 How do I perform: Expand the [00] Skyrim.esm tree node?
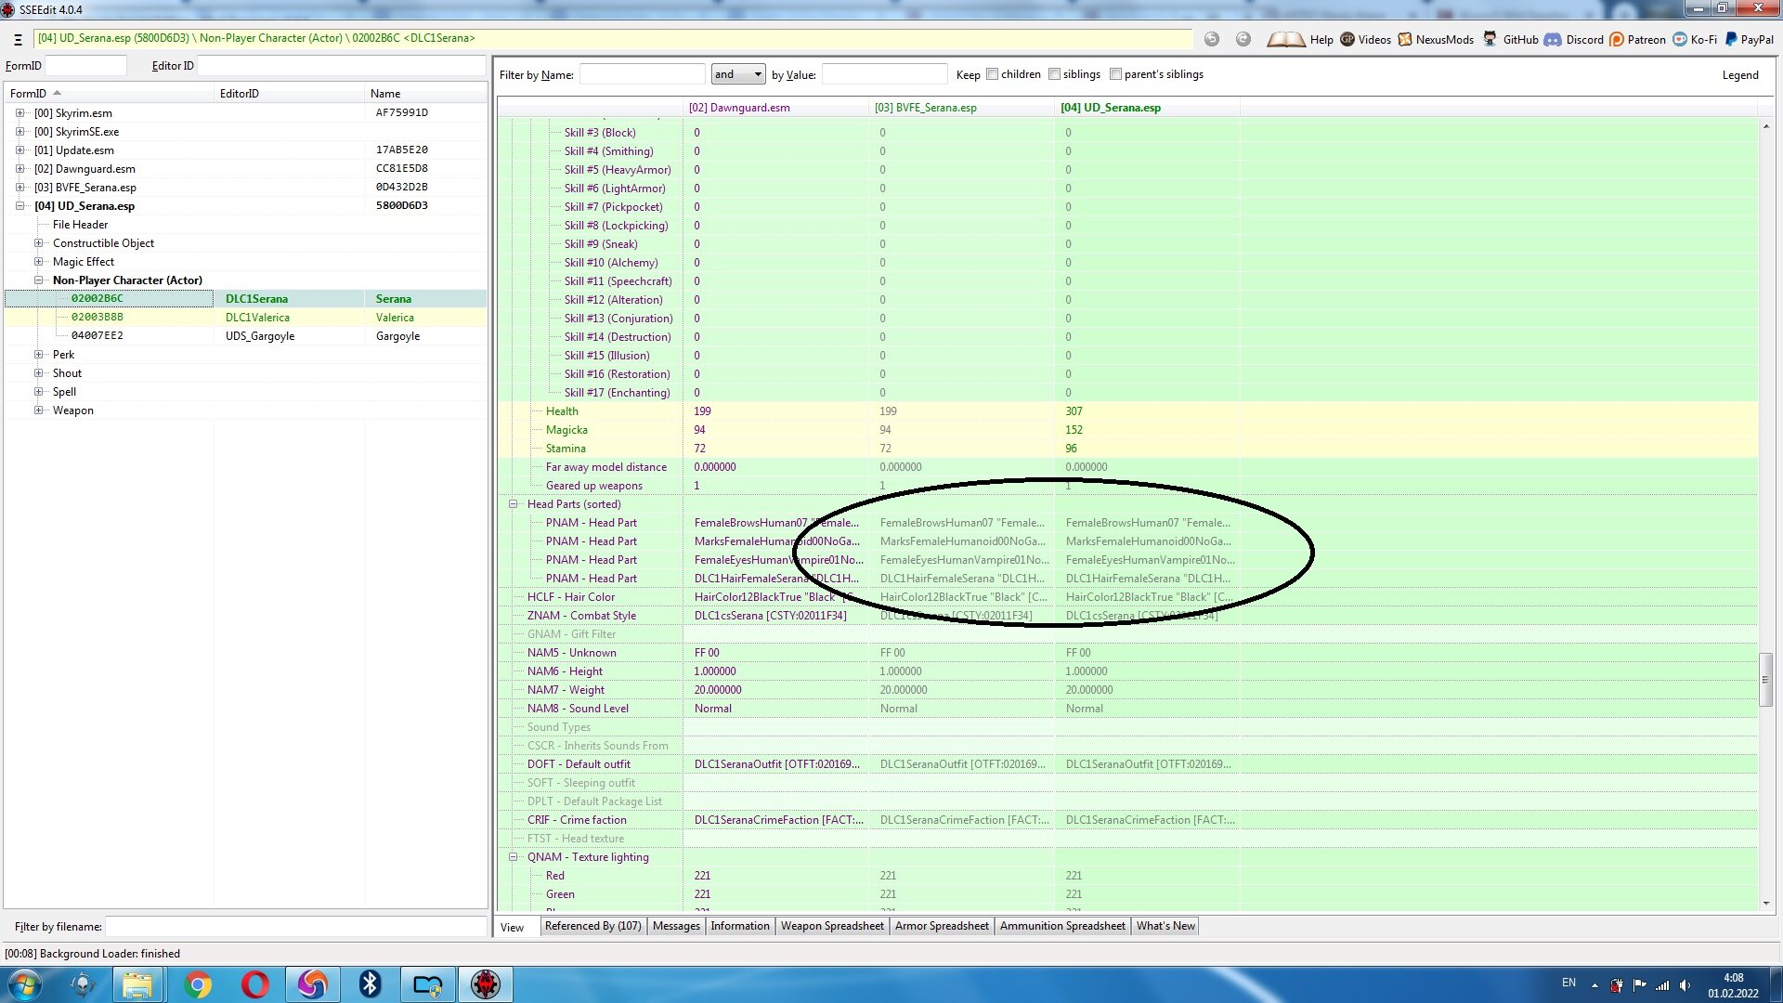(20, 113)
